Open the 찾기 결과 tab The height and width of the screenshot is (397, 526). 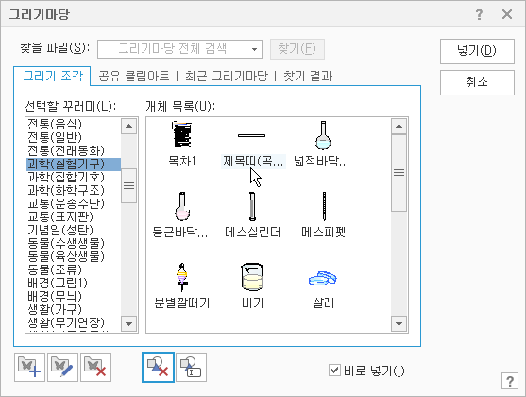(308, 76)
